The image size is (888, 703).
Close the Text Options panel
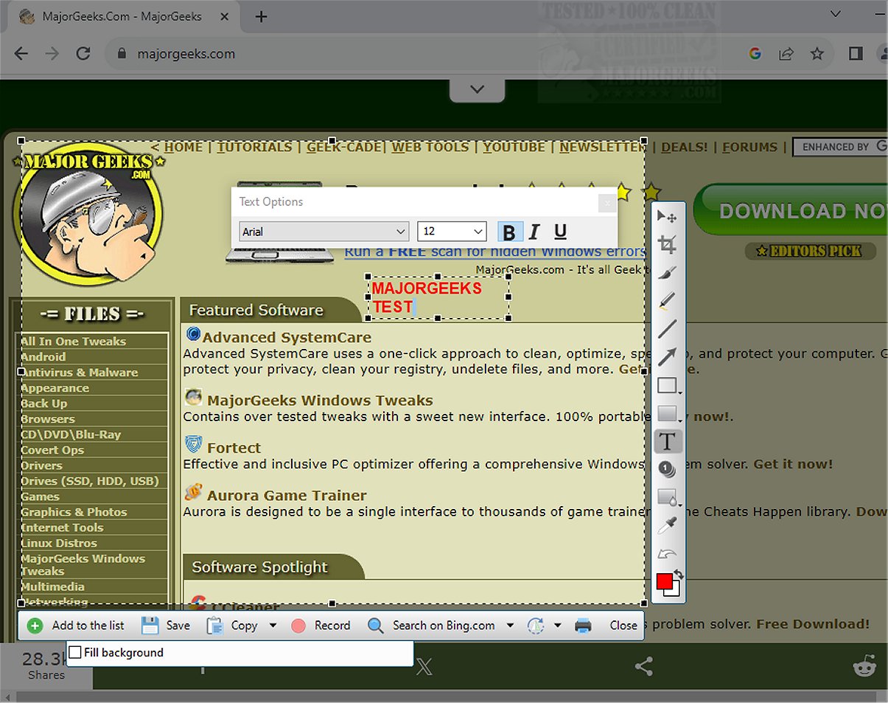click(x=607, y=202)
